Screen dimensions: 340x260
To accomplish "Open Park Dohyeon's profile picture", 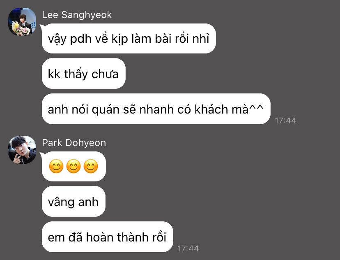I will coord(22,150).
